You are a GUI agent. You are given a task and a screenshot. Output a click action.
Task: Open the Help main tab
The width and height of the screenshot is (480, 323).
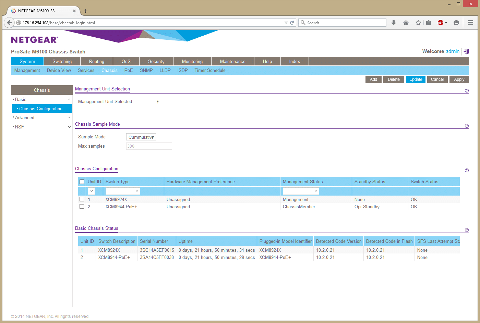pos(267,61)
